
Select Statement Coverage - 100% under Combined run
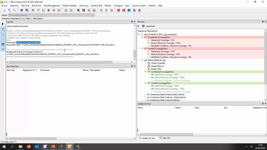pos(166,75)
